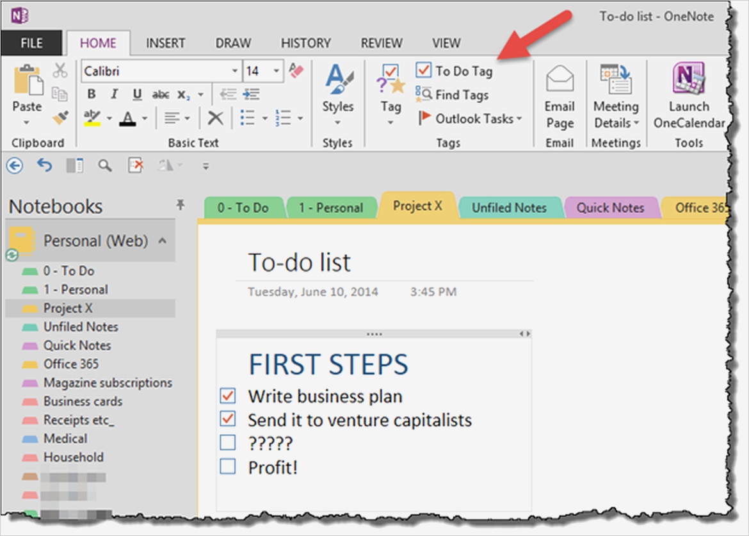Switch to INSERT ribbon tab
The width and height of the screenshot is (749, 536).
click(x=165, y=43)
